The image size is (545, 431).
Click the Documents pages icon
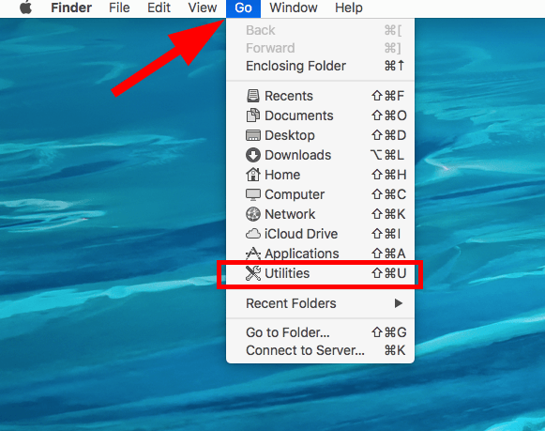[253, 115]
